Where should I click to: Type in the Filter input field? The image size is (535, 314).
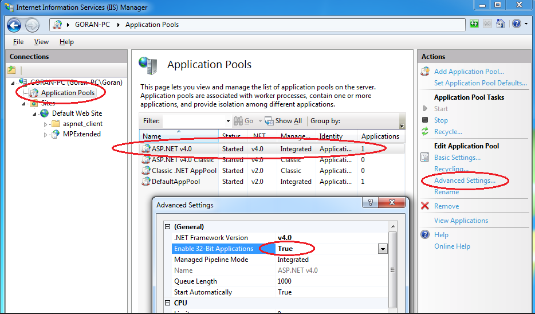pyautogui.click(x=195, y=121)
